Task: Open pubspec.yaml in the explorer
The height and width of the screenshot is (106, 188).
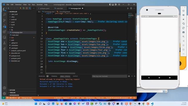Action: [x=16, y=58]
